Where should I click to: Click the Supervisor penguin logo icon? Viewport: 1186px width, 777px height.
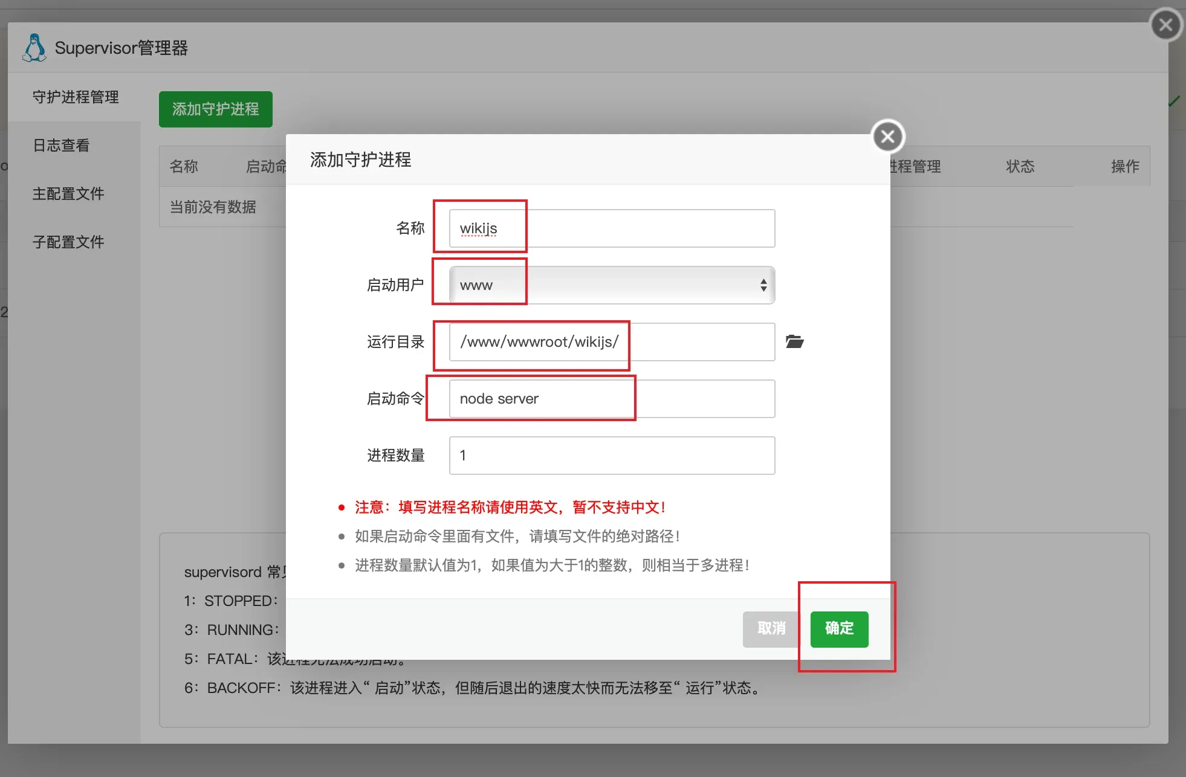34,48
